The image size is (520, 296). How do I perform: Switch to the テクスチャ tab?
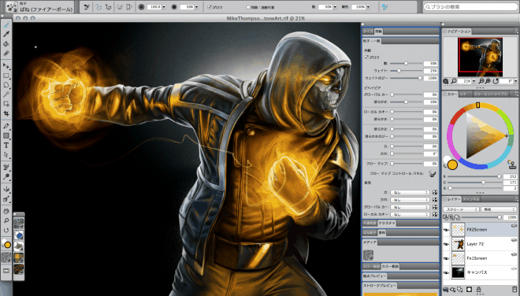(x=387, y=223)
